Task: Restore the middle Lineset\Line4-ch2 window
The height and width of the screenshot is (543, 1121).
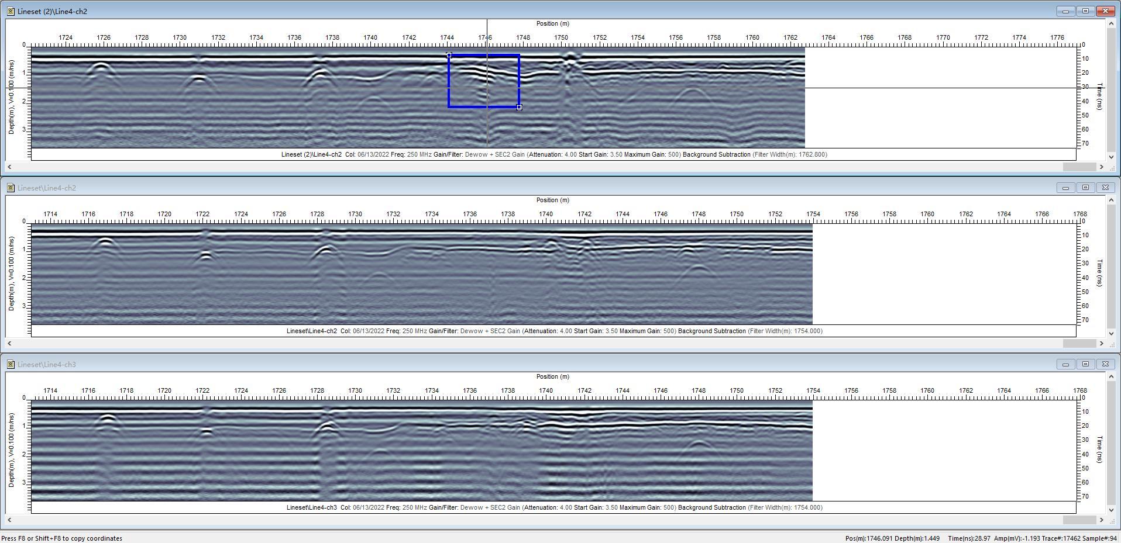Action: (x=1085, y=188)
